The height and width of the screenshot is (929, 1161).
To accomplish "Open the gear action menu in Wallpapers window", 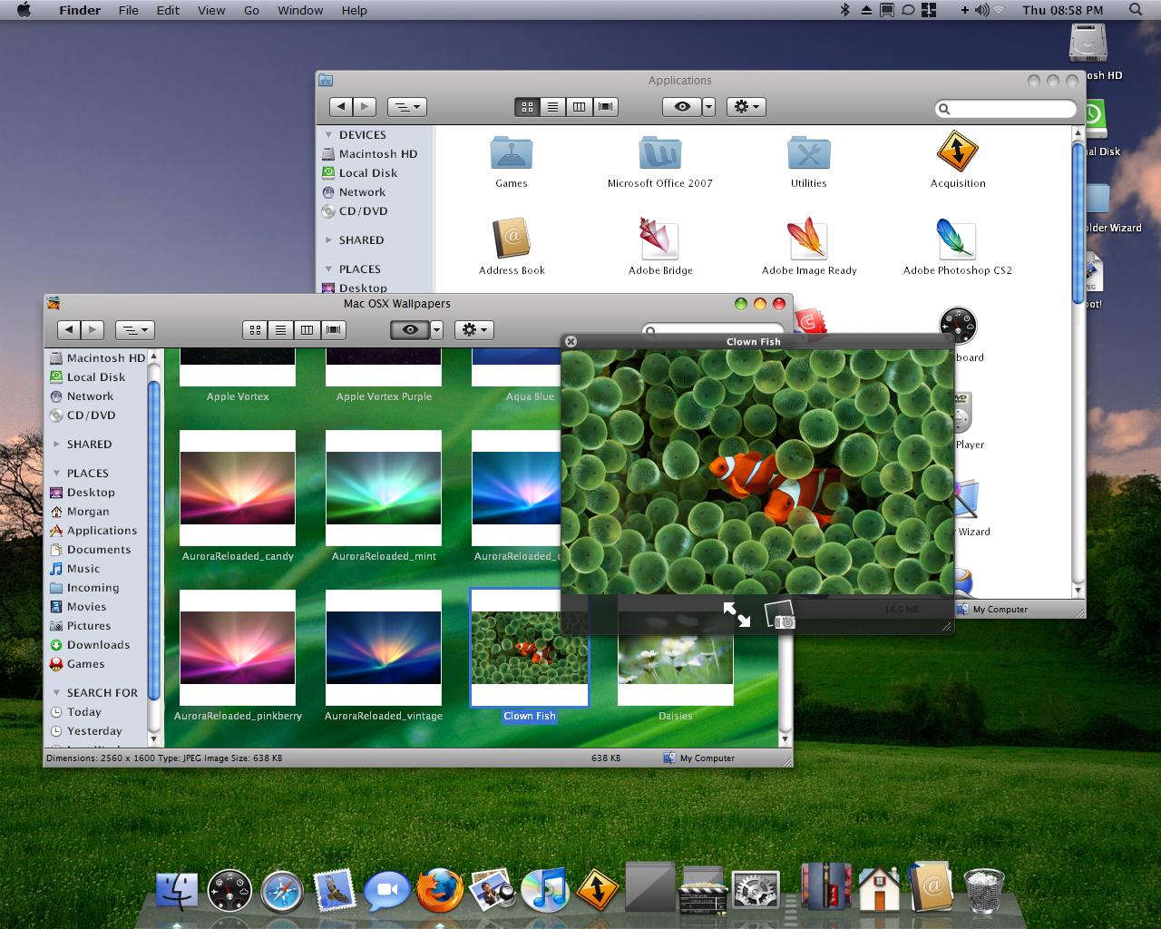I will pos(474,330).
